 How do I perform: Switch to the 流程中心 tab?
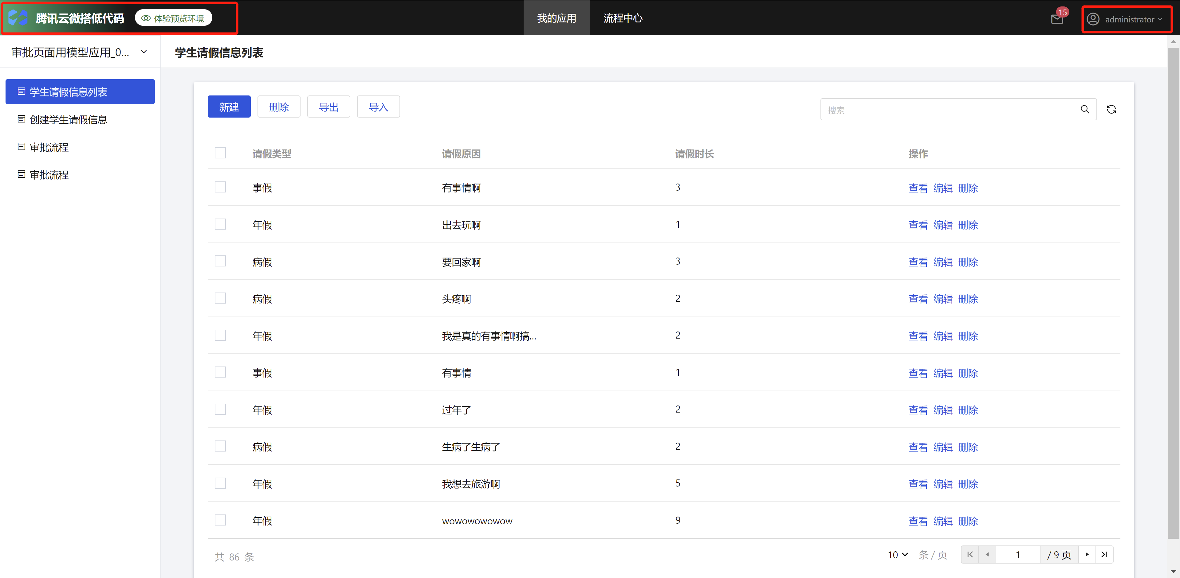623,18
